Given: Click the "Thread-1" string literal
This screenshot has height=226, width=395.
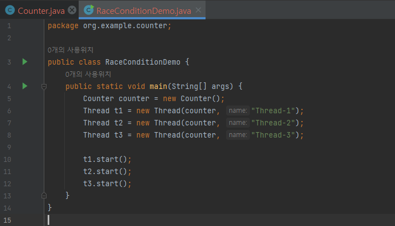Looking at the screenshot, I should pos(273,111).
